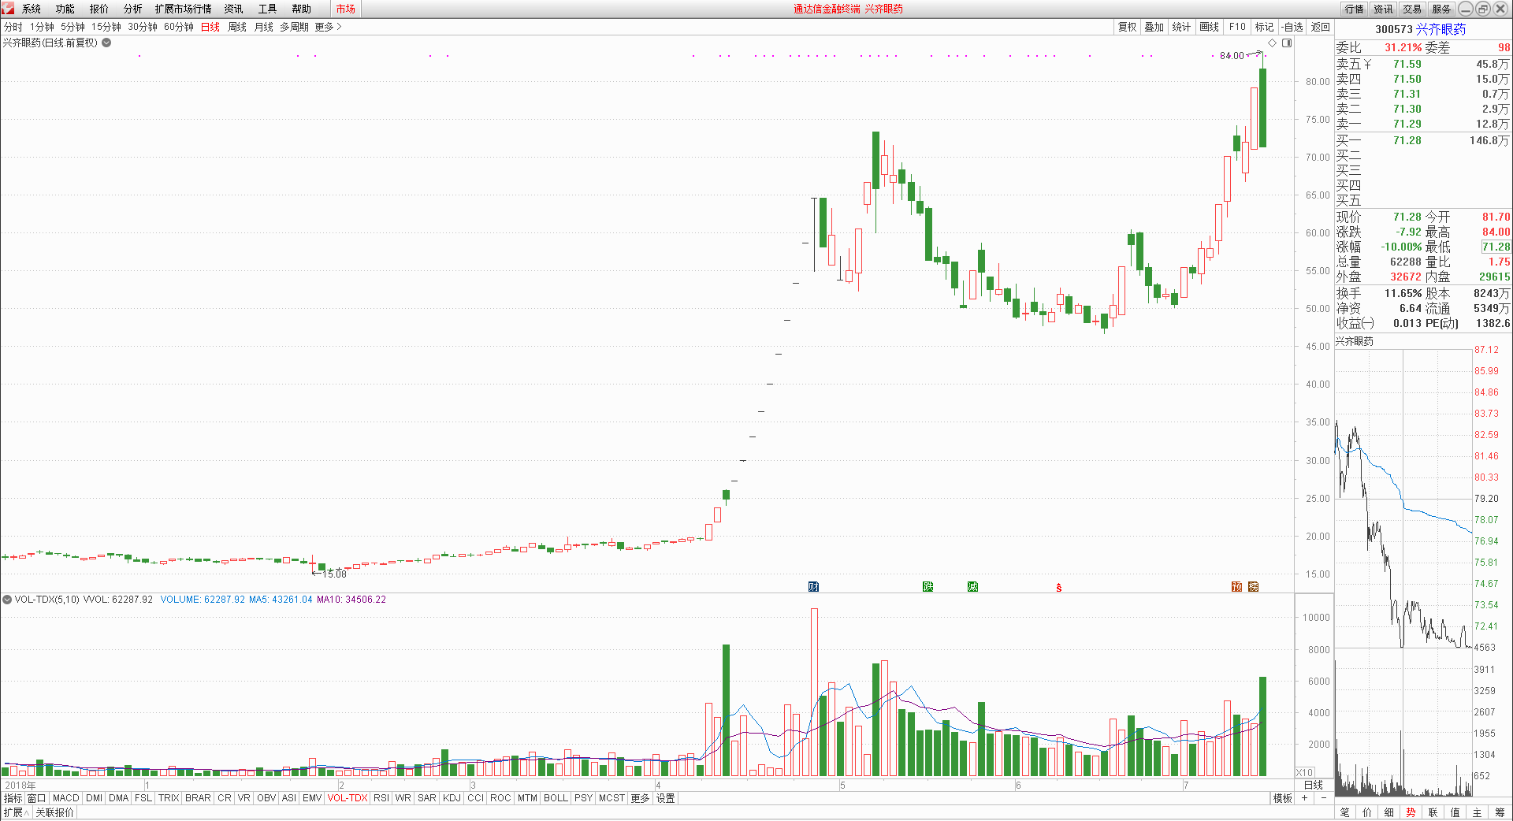The image size is (1513, 821).
Task: Open the 模板 template menu
Action: [1283, 798]
